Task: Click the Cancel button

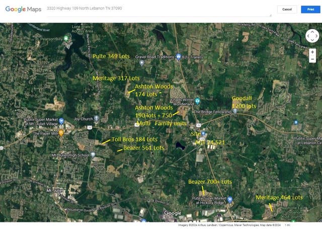Action: [287, 10]
